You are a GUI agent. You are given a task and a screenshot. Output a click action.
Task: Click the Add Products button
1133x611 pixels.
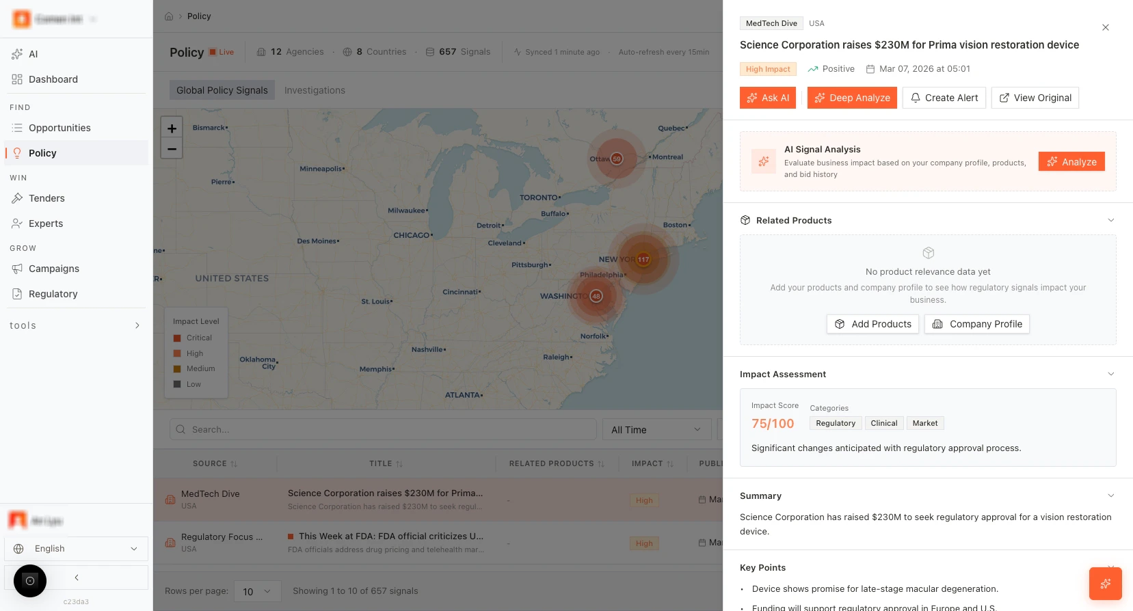point(872,324)
